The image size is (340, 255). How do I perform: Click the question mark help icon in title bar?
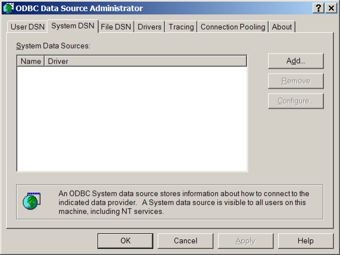pyautogui.click(x=318, y=8)
